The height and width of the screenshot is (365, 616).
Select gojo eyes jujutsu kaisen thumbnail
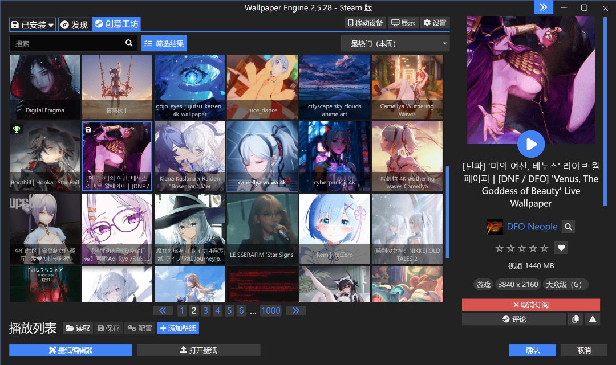(x=189, y=87)
